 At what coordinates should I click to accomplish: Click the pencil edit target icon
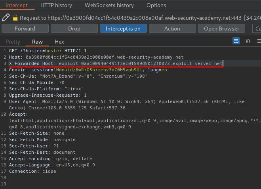point(6,17)
